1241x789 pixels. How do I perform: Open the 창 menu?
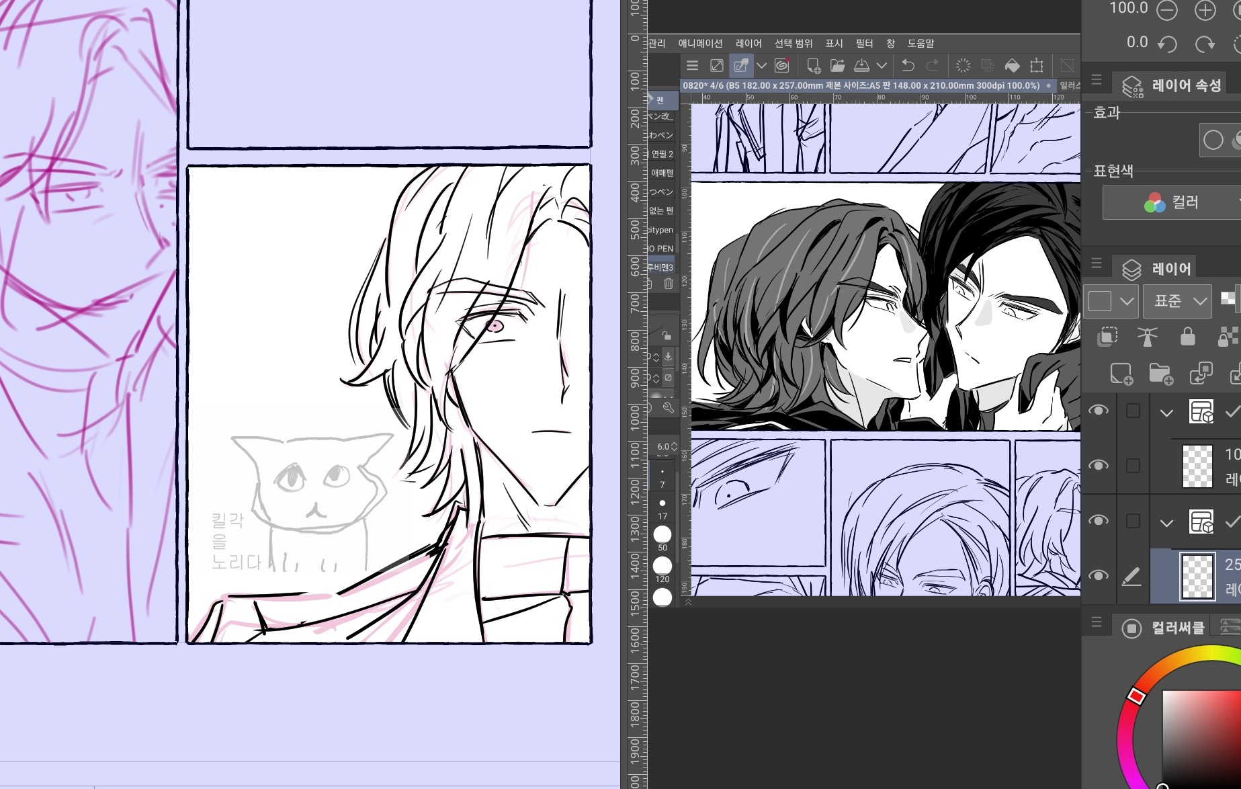pos(890,43)
